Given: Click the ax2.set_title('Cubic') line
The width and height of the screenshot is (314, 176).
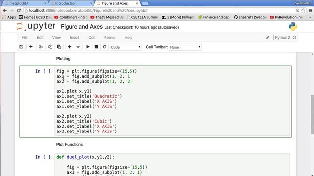Looking at the screenshot, I should [84, 121].
